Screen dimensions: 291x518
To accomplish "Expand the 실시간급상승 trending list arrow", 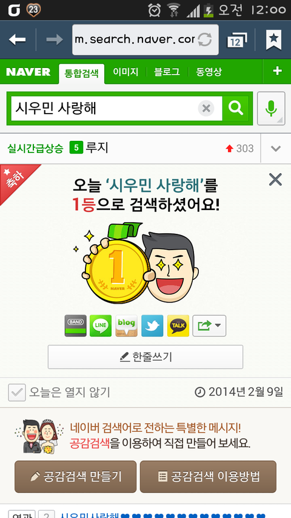I will tap(276, 149).
